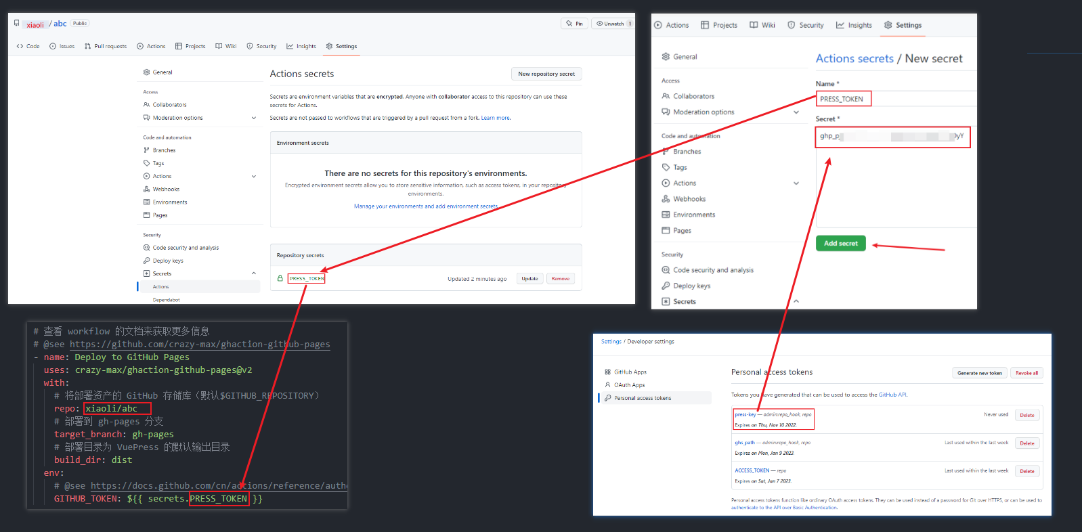
Task: Open Insights tab in left repository header
Action: [x=301, y=46]
